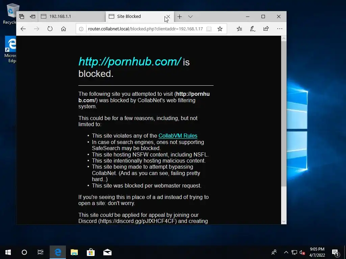Open Microsoft Store from taskbar

click(x=91, y=252)
